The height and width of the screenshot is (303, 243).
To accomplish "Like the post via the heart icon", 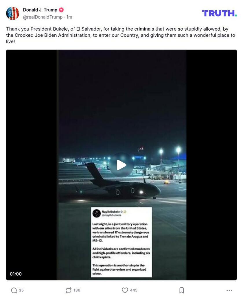I will pos(125,290).
